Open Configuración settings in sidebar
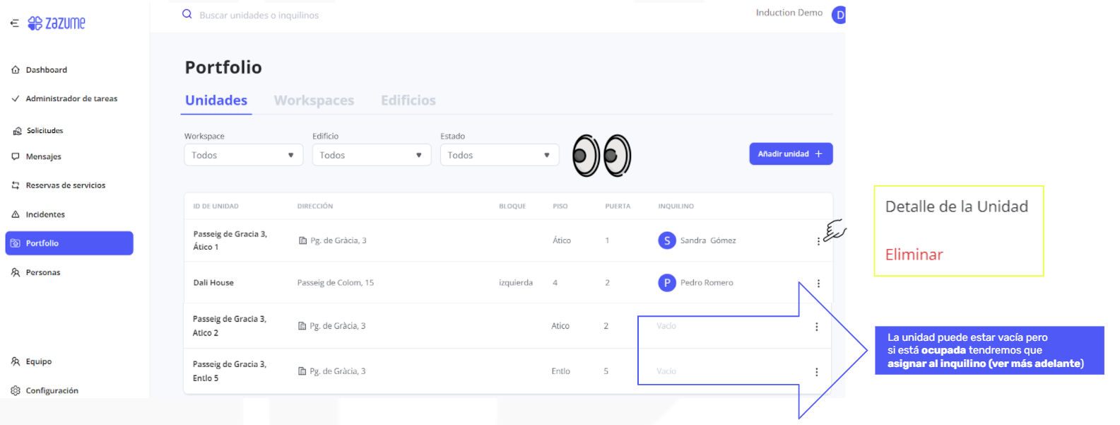Image resolution: width=1120 pixels, height=425 pixels. 52,390
